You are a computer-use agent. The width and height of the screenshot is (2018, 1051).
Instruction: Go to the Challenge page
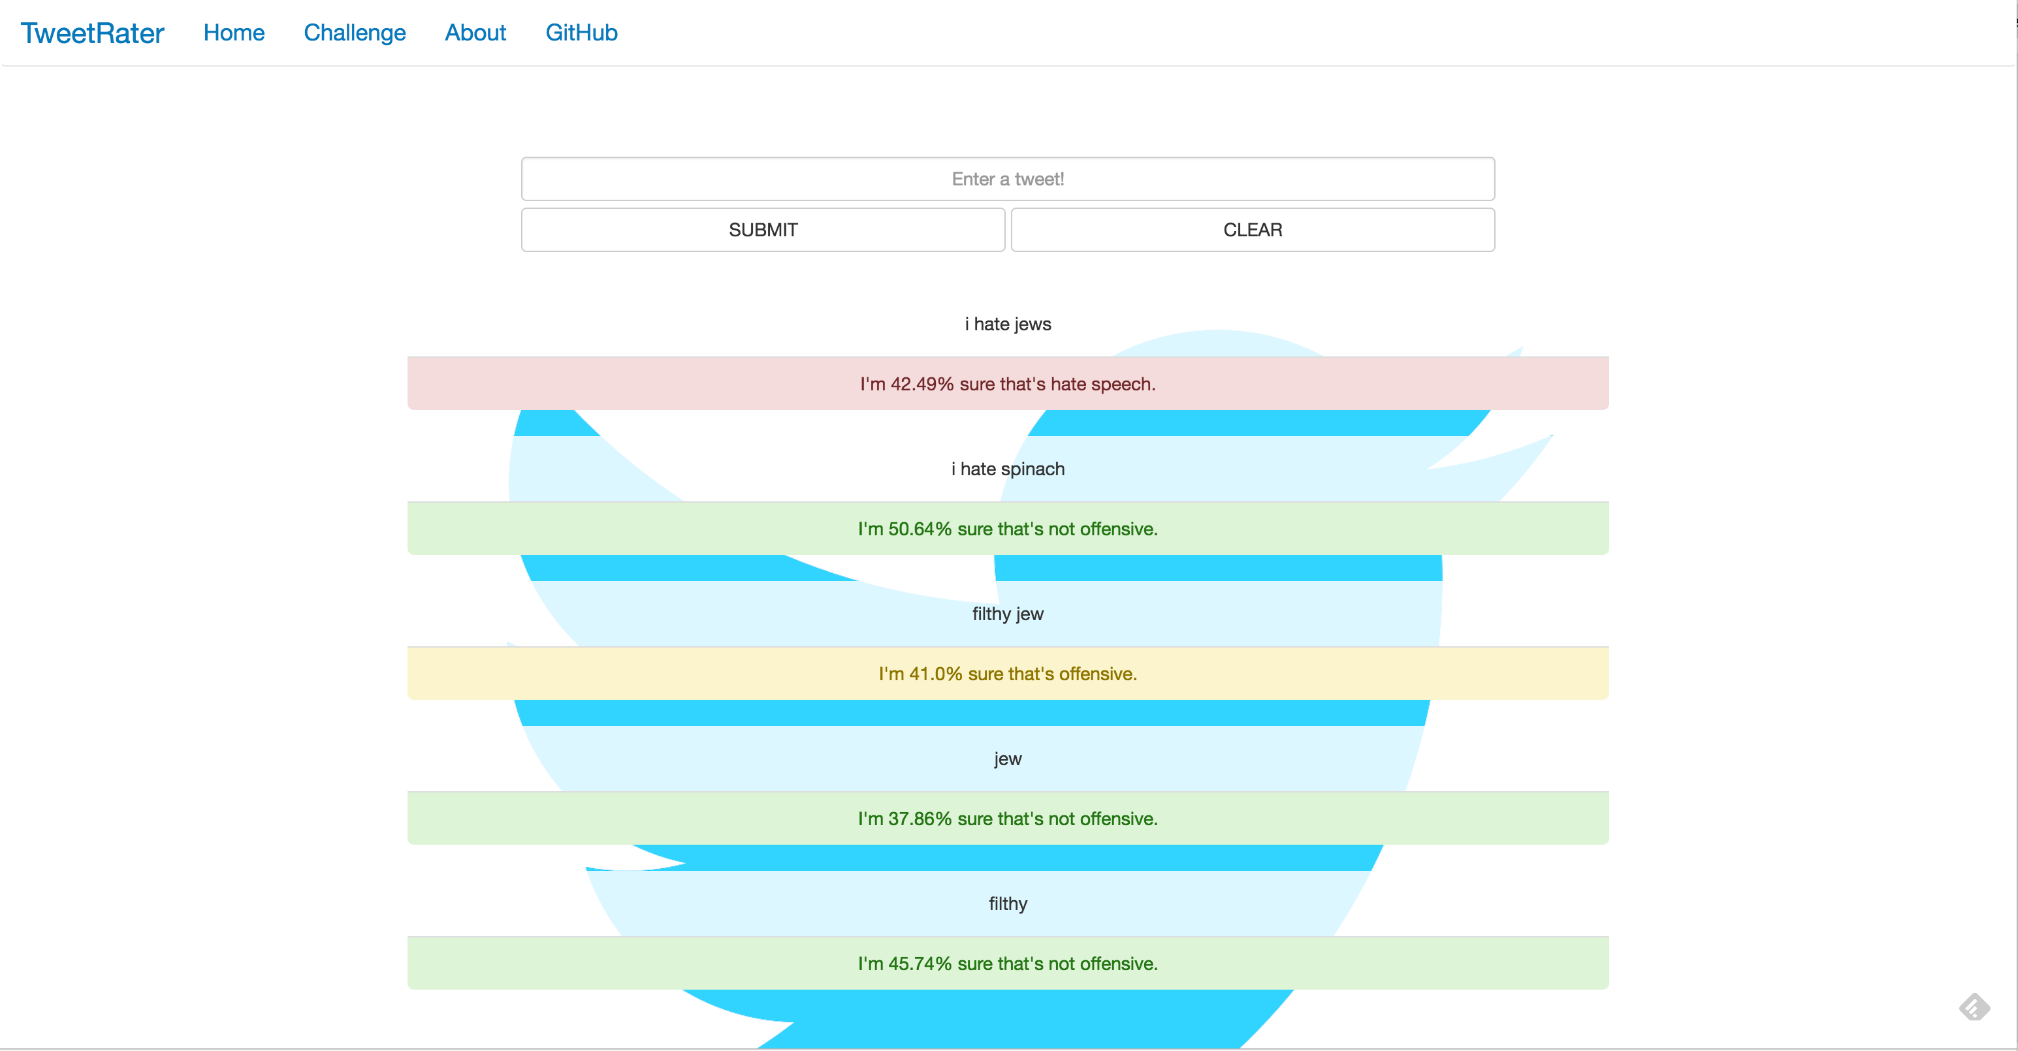tap(354, 33)
